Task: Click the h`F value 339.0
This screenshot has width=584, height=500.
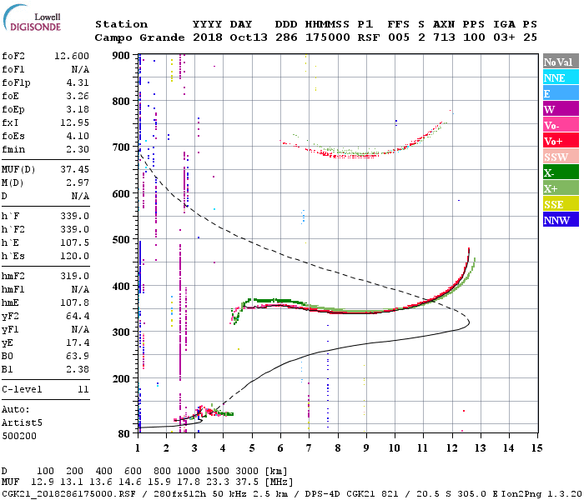Action: coord(74,216)
